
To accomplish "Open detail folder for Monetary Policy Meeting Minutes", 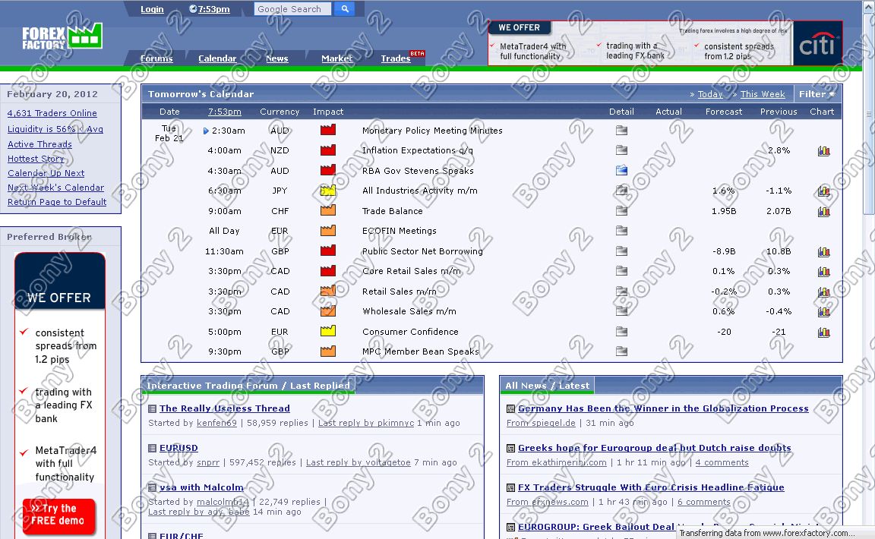I will click(x=621, y=131).
